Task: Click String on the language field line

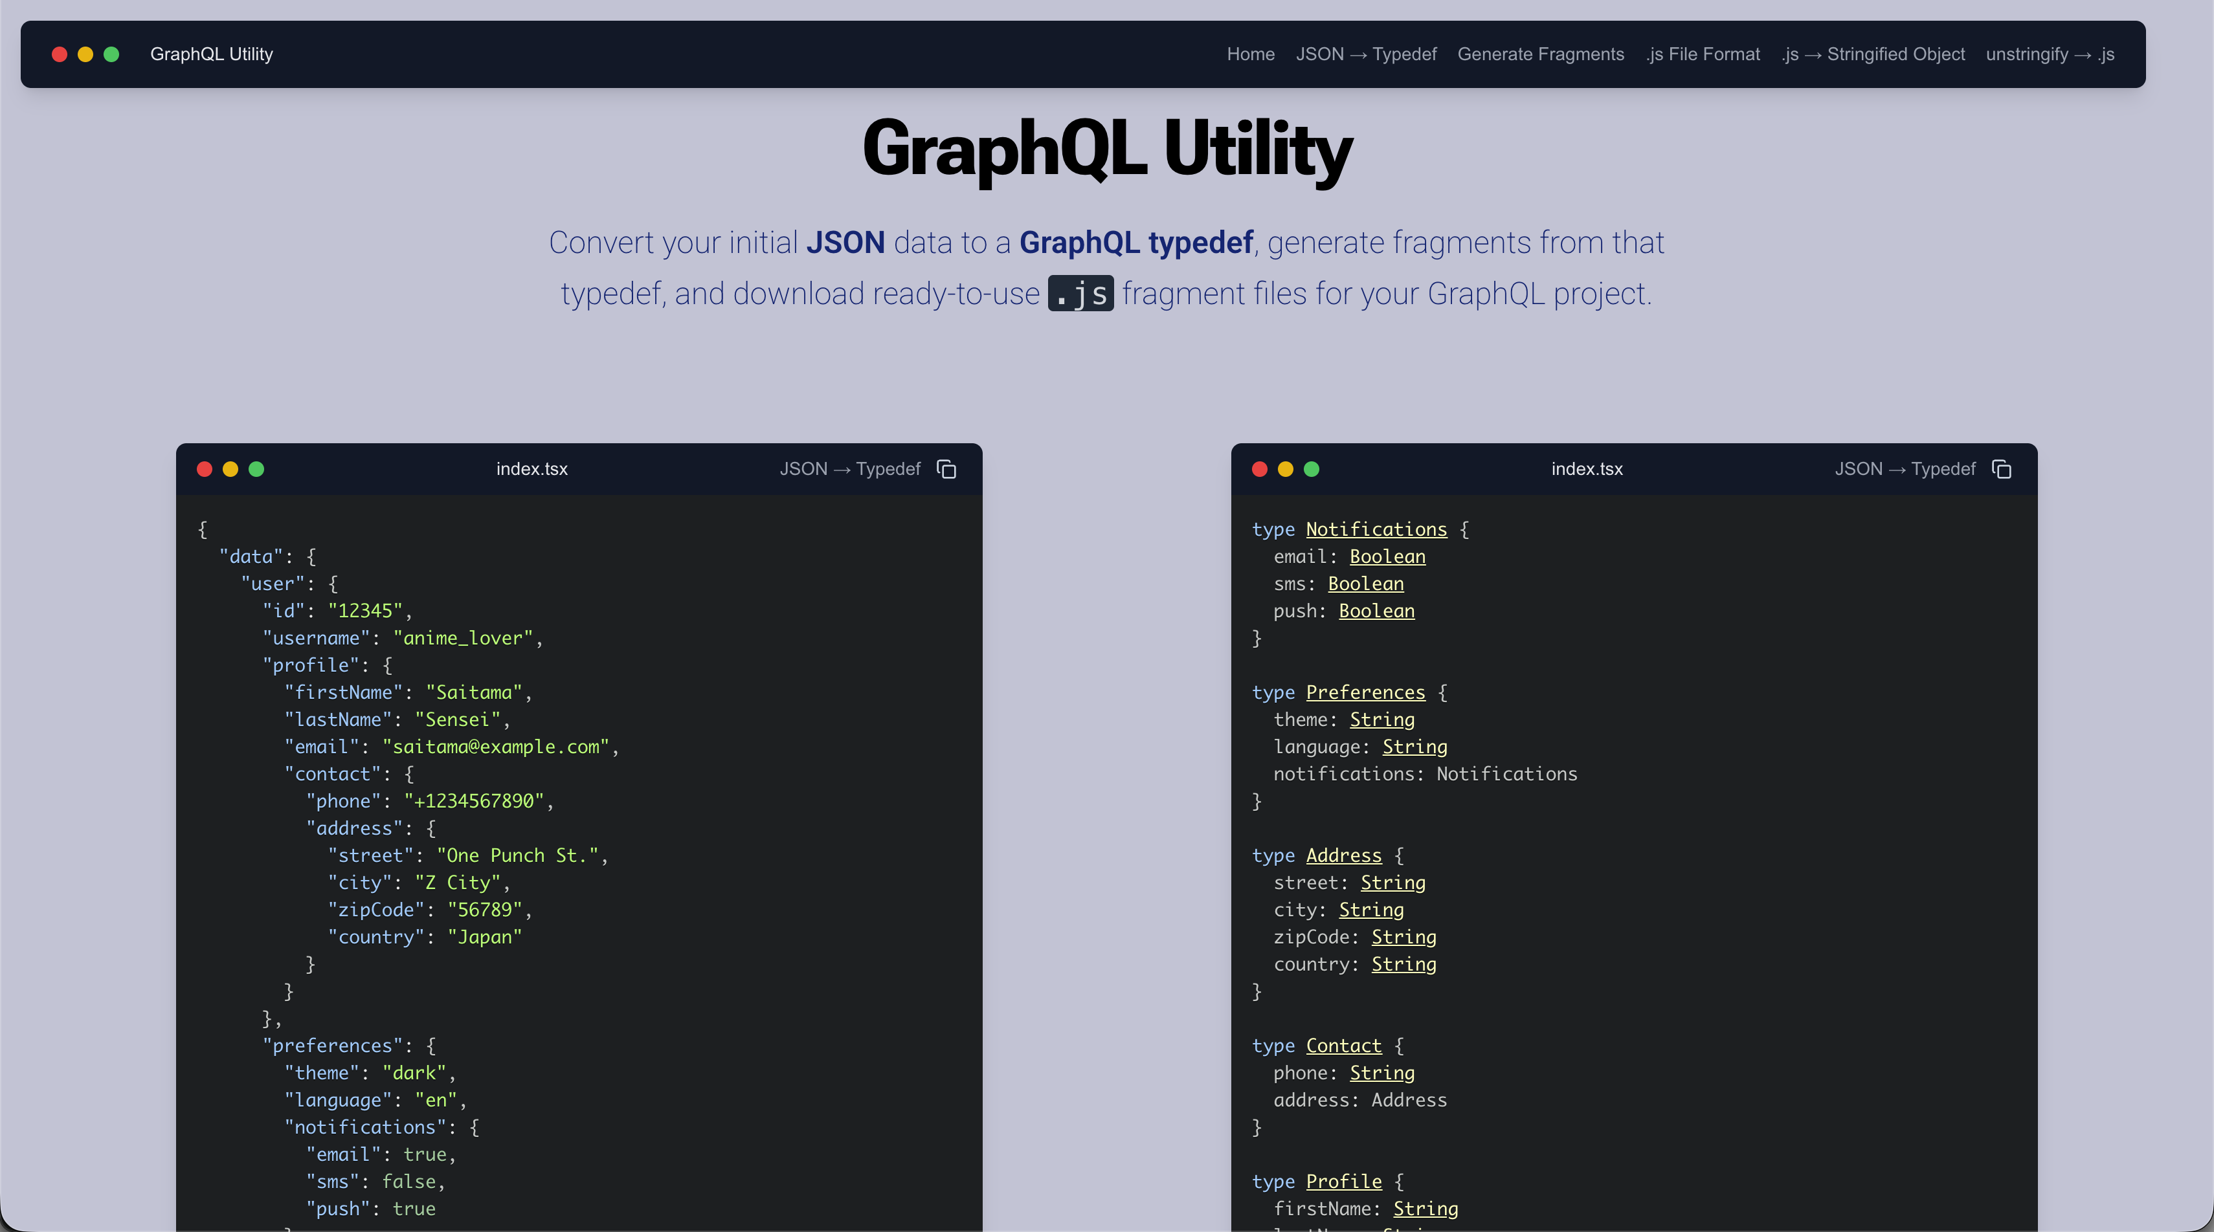Action: [1414, 747]
